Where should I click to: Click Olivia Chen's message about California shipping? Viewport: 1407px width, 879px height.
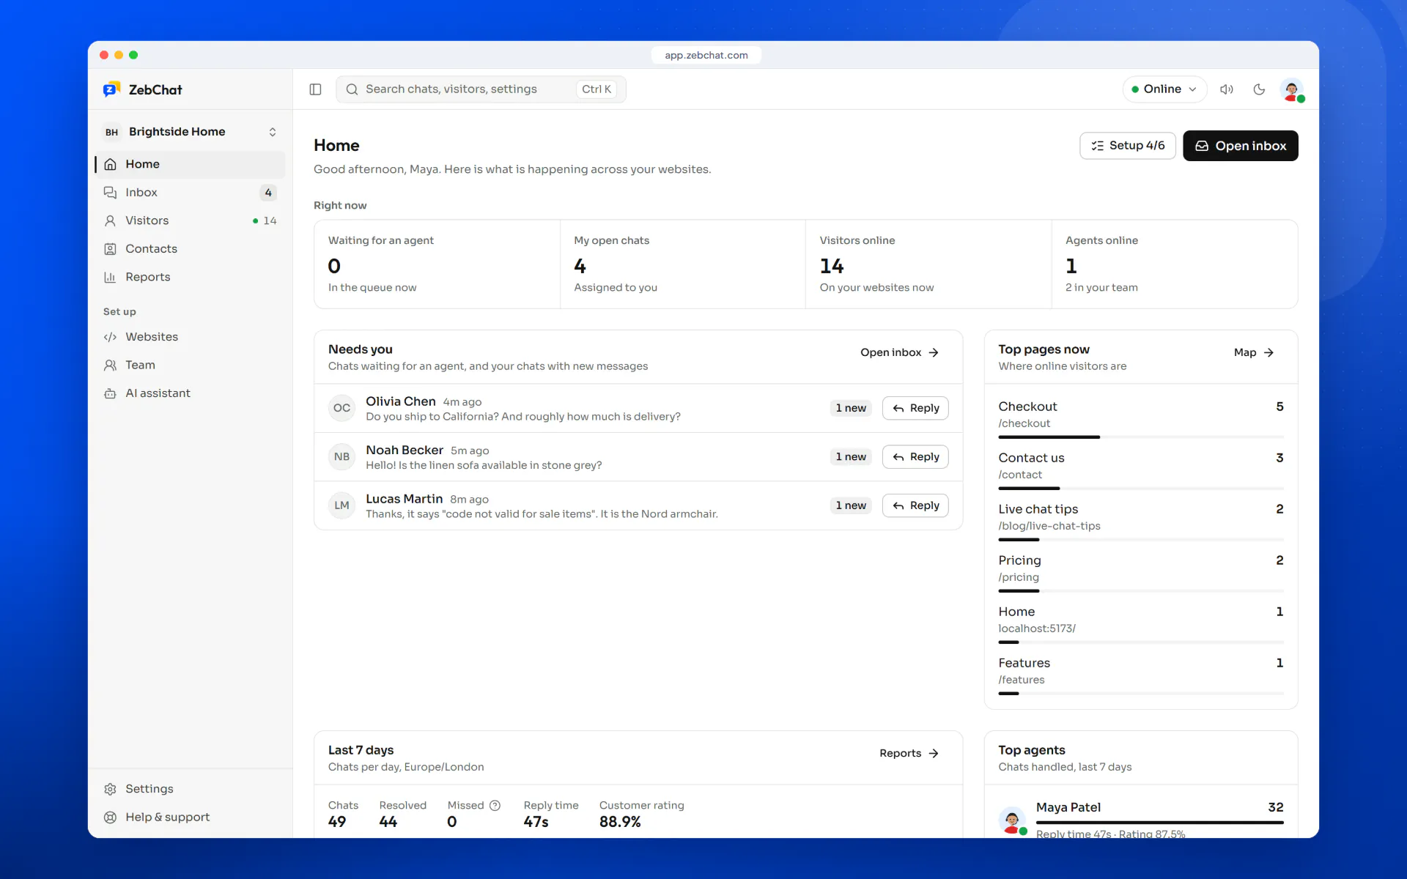pos(523,417)
